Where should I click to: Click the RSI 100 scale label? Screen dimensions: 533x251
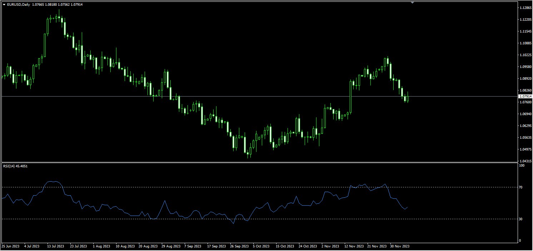click(x=522, y=166)
